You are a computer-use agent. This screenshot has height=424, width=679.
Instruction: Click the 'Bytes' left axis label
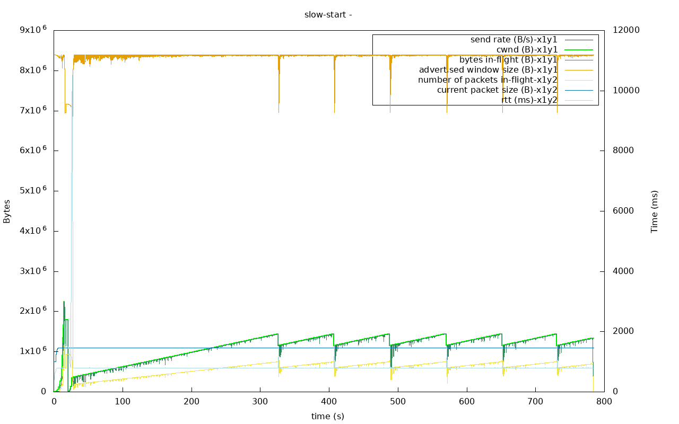tap(7, 211)
